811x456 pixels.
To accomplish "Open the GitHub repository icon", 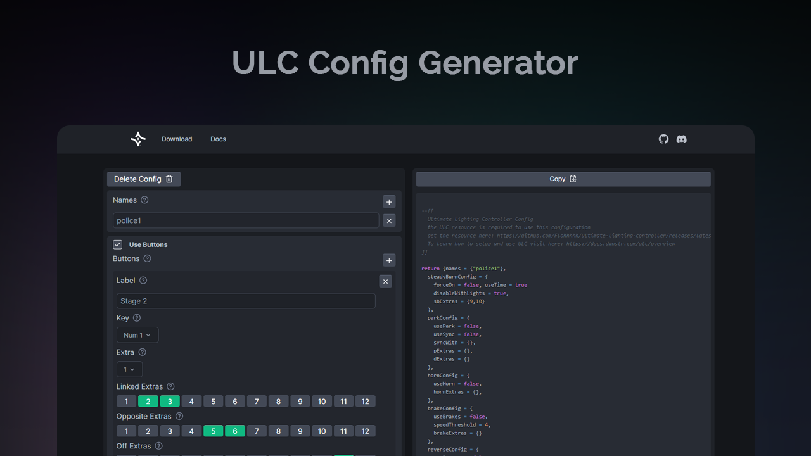I will (663, 139).
